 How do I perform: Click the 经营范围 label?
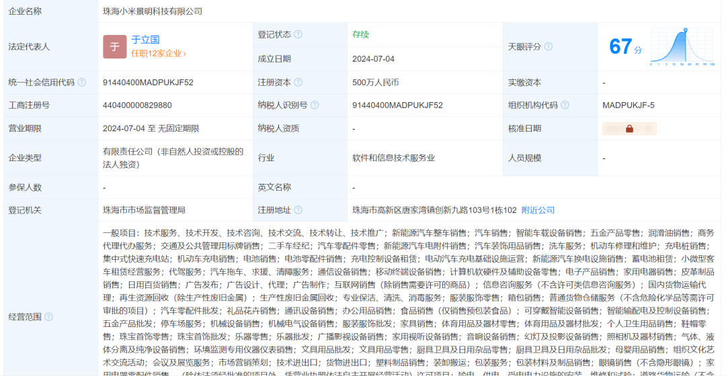point(25,317)
